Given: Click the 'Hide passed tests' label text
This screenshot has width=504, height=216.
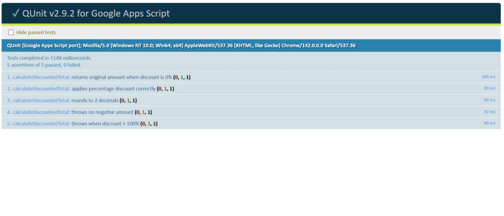Looking at the screenshot, I should click(x=36, y=32).
